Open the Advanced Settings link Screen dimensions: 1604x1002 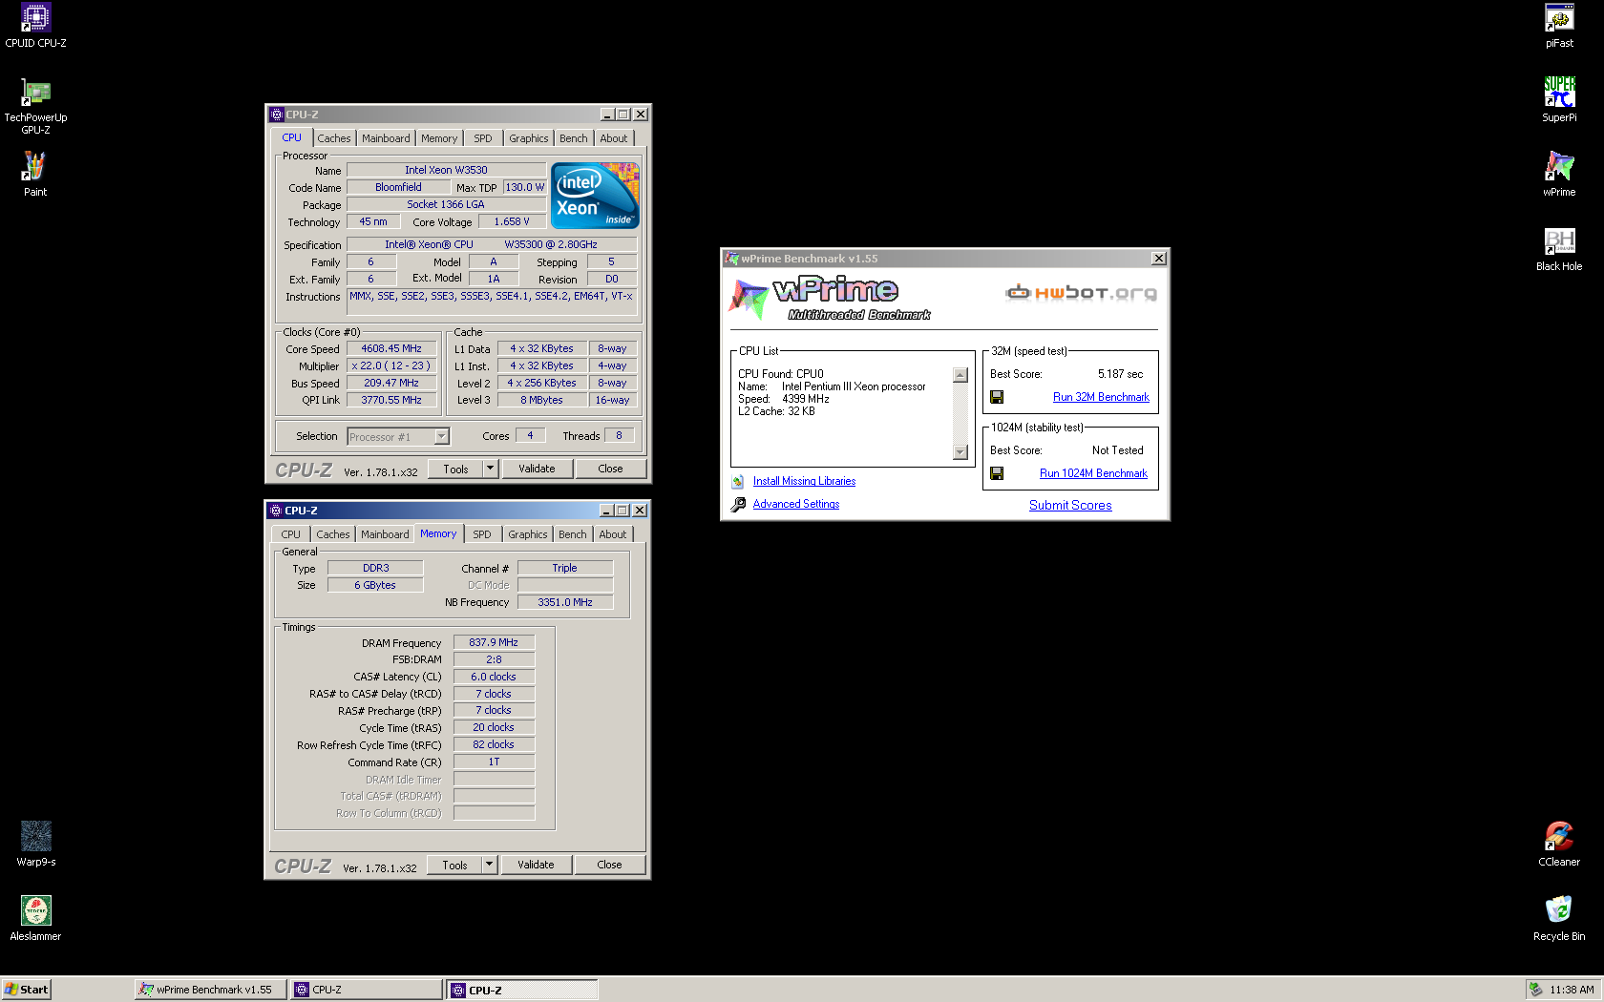(796, 505)
